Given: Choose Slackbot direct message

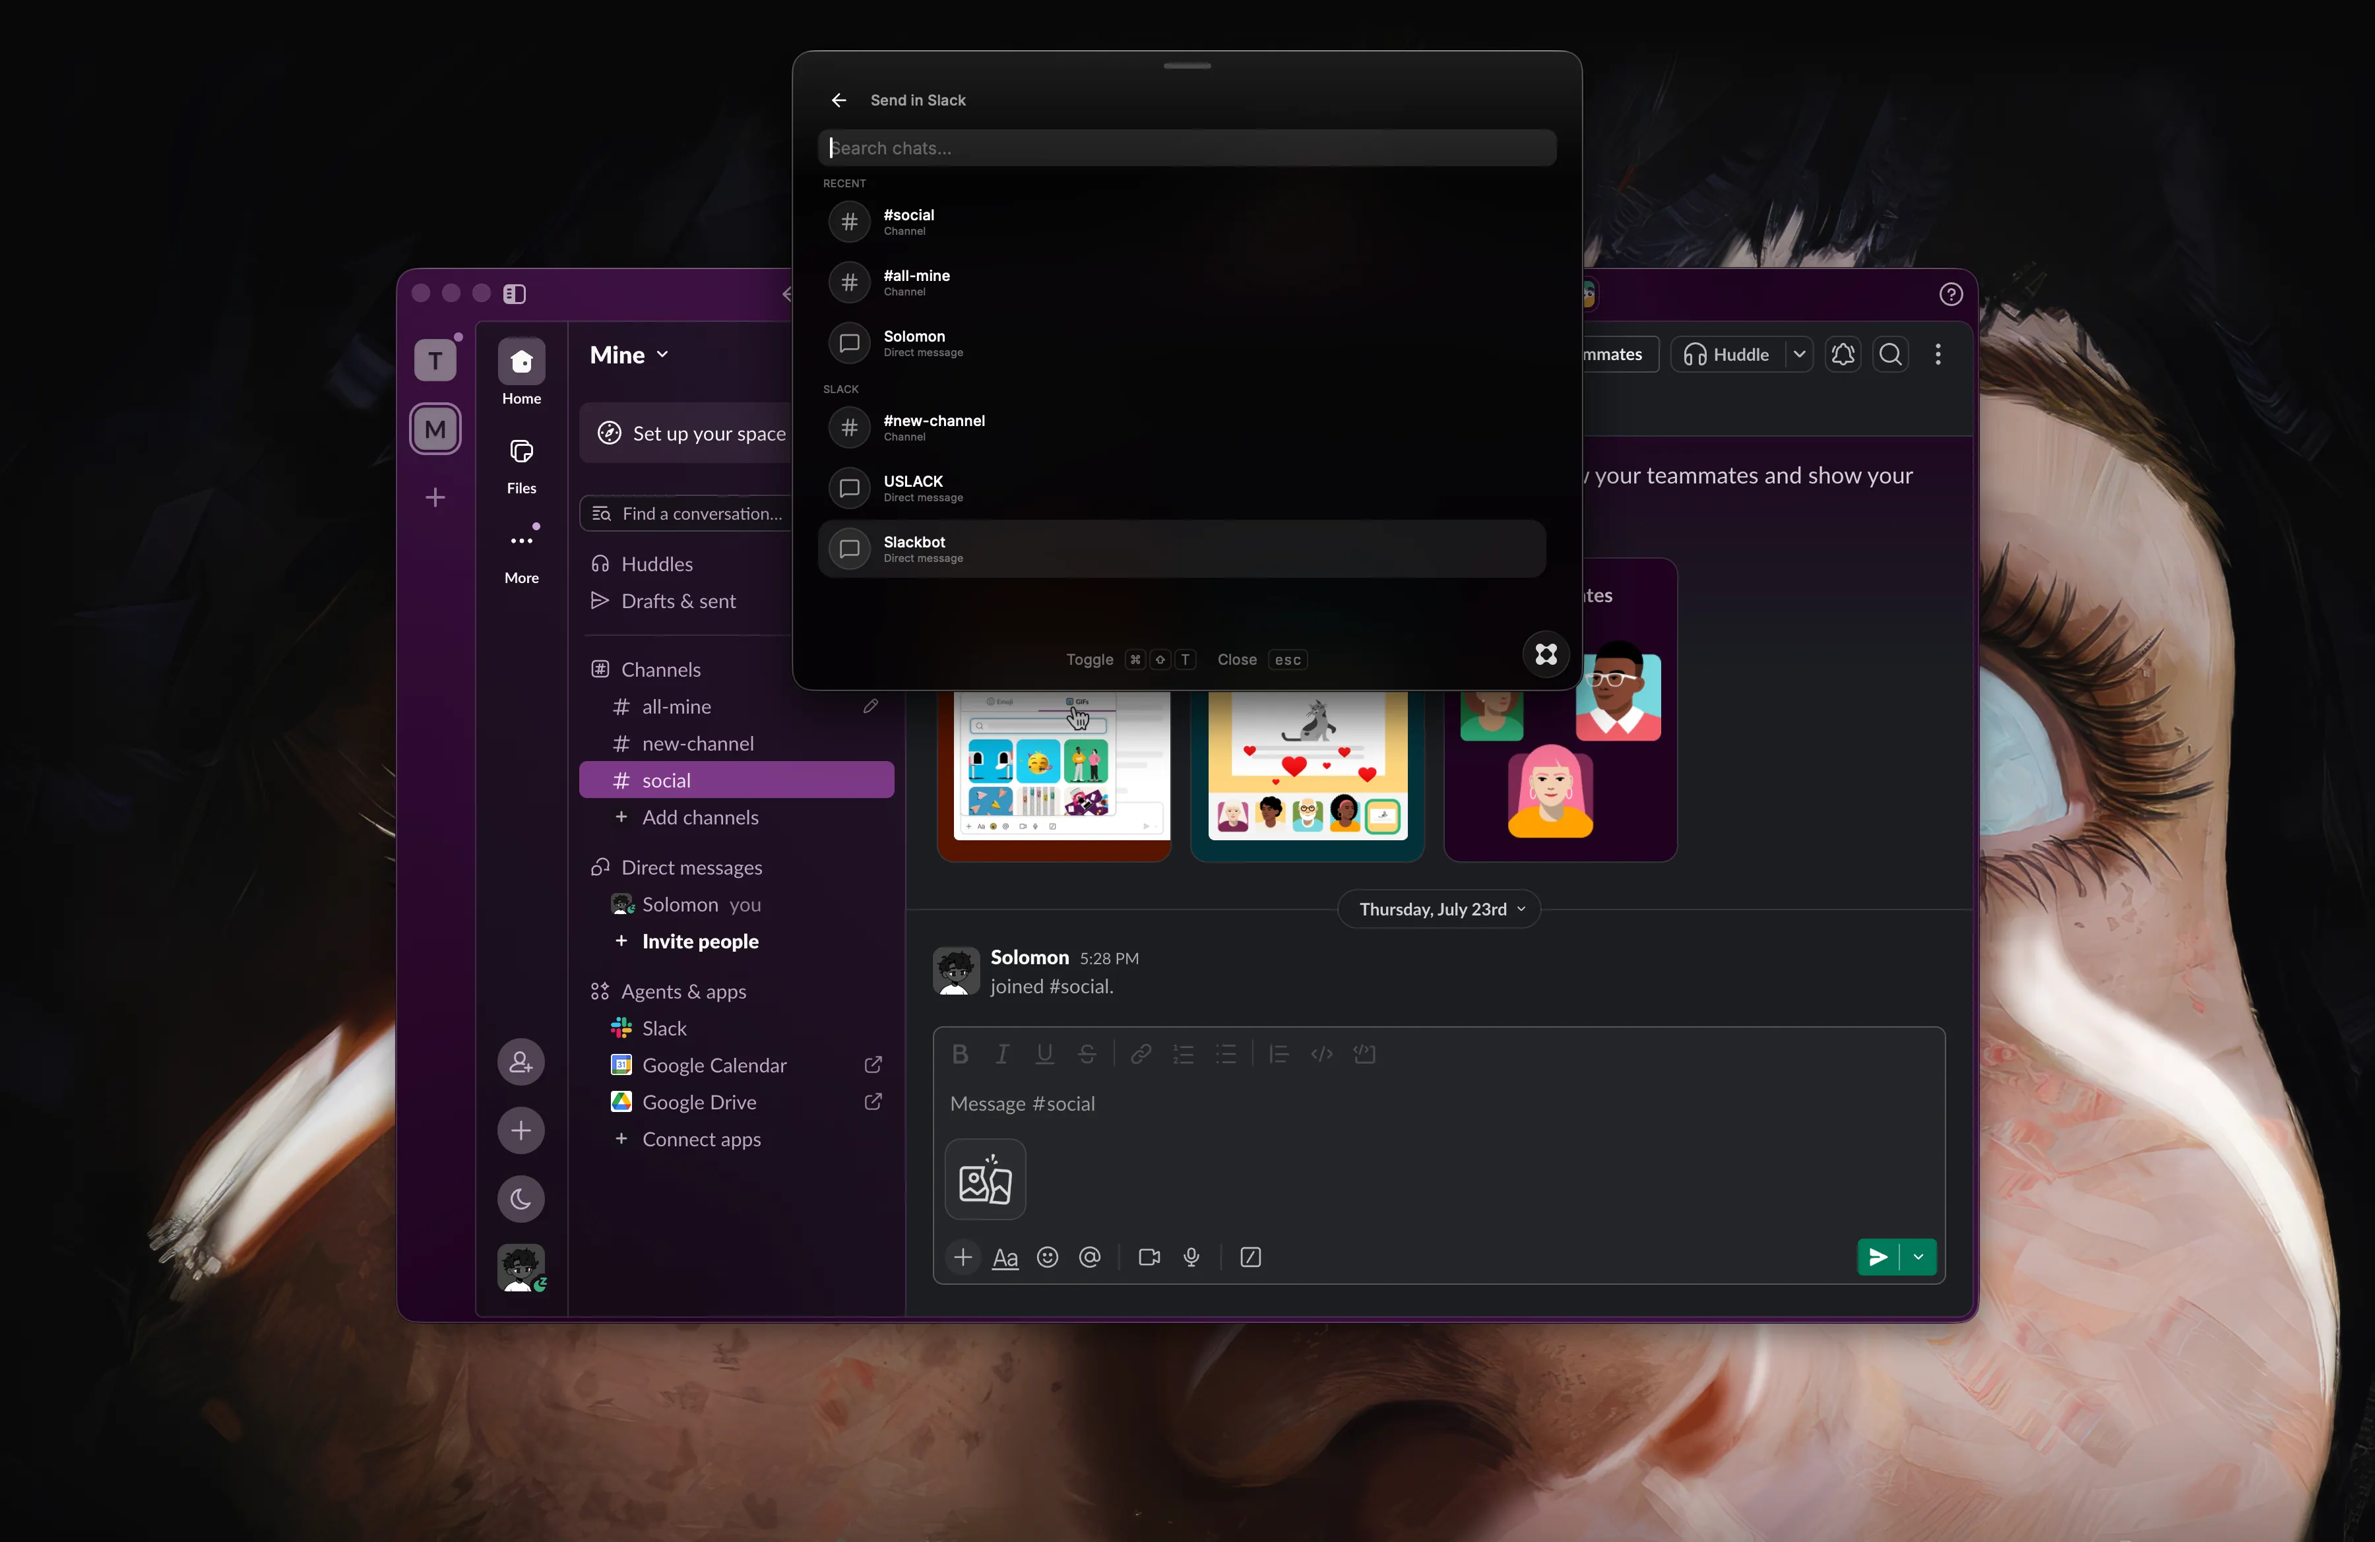Looking at the screenshot, I should click(1182, 549).
